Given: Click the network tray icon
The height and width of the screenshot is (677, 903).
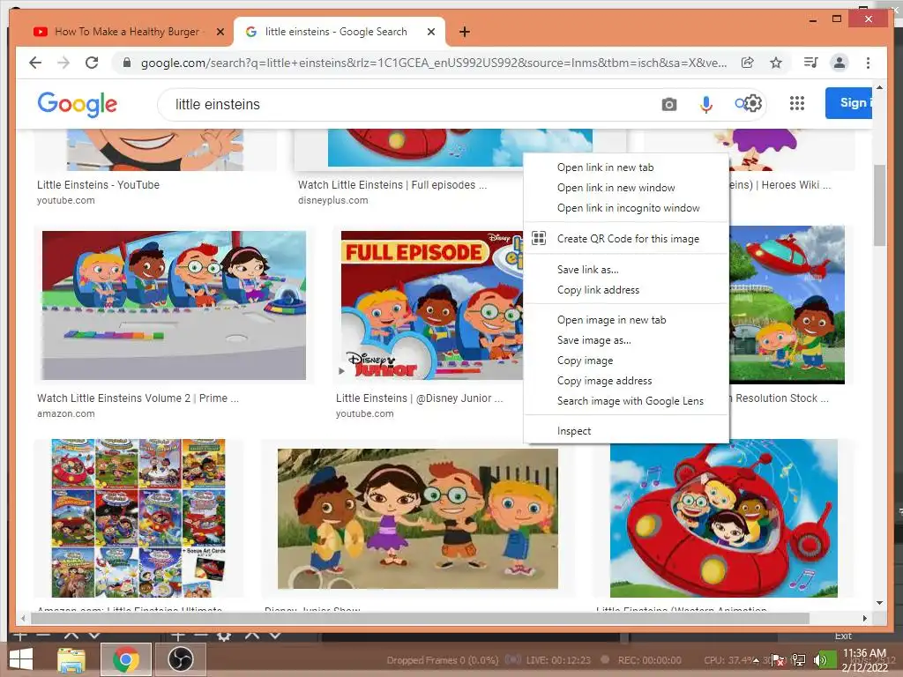Looking at the screenshot, I should (x=799, y=660).
